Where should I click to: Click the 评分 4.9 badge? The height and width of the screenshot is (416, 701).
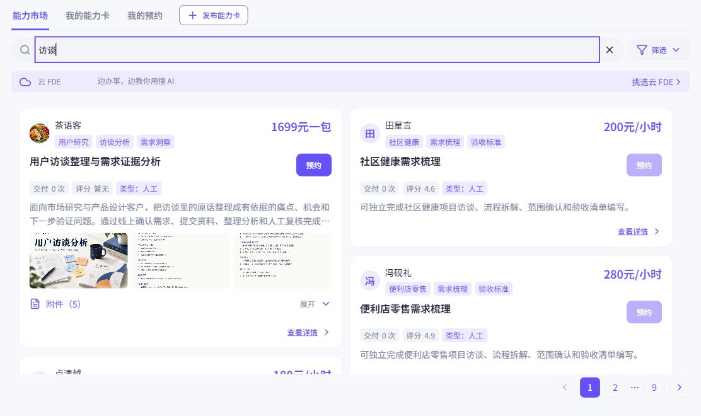[x=420, y=335]
